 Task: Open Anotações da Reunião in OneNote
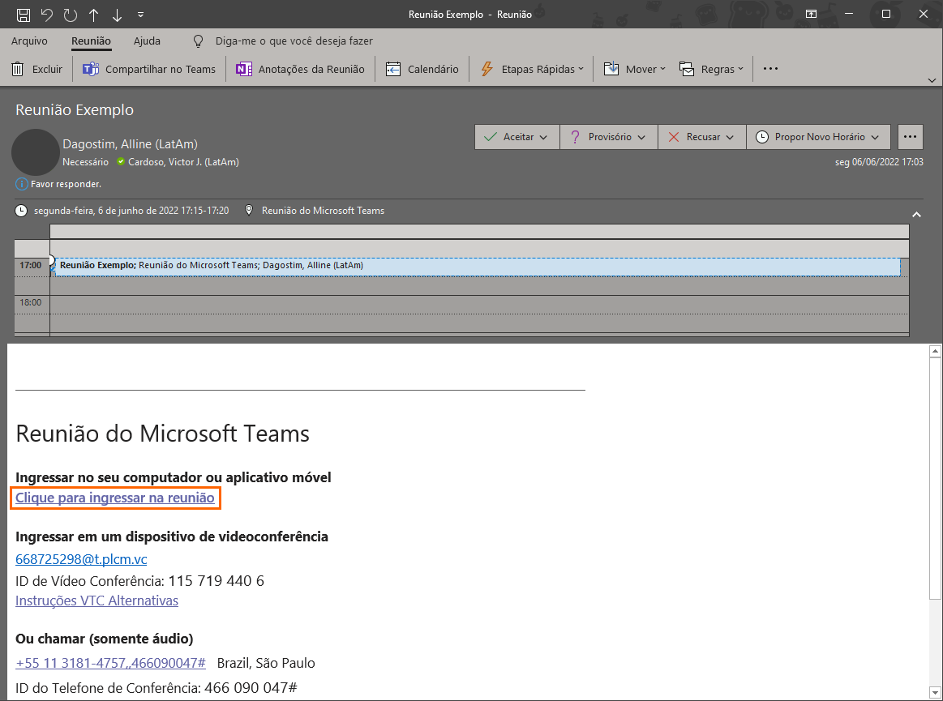click(x=301, y=69)
